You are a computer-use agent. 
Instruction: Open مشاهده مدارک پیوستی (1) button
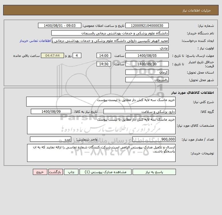point(106,172)
